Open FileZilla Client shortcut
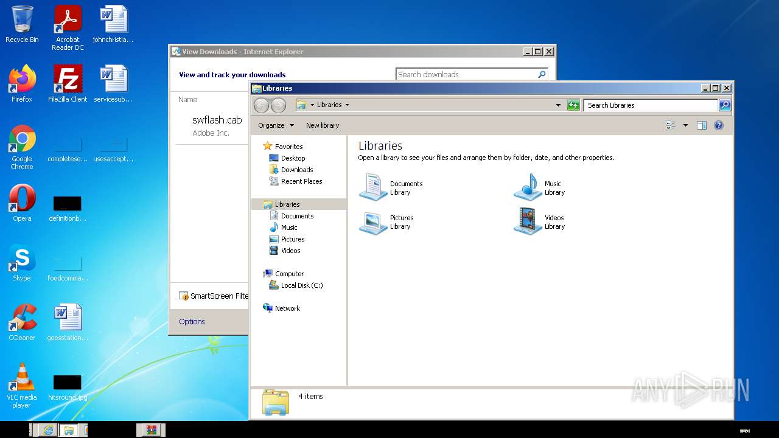Screen dimensions: 779x438 click(68, 84)
